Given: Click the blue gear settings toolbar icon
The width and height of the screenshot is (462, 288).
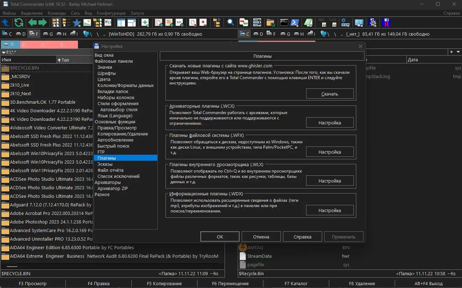Looking at the screenshot, I should [345, 22].
